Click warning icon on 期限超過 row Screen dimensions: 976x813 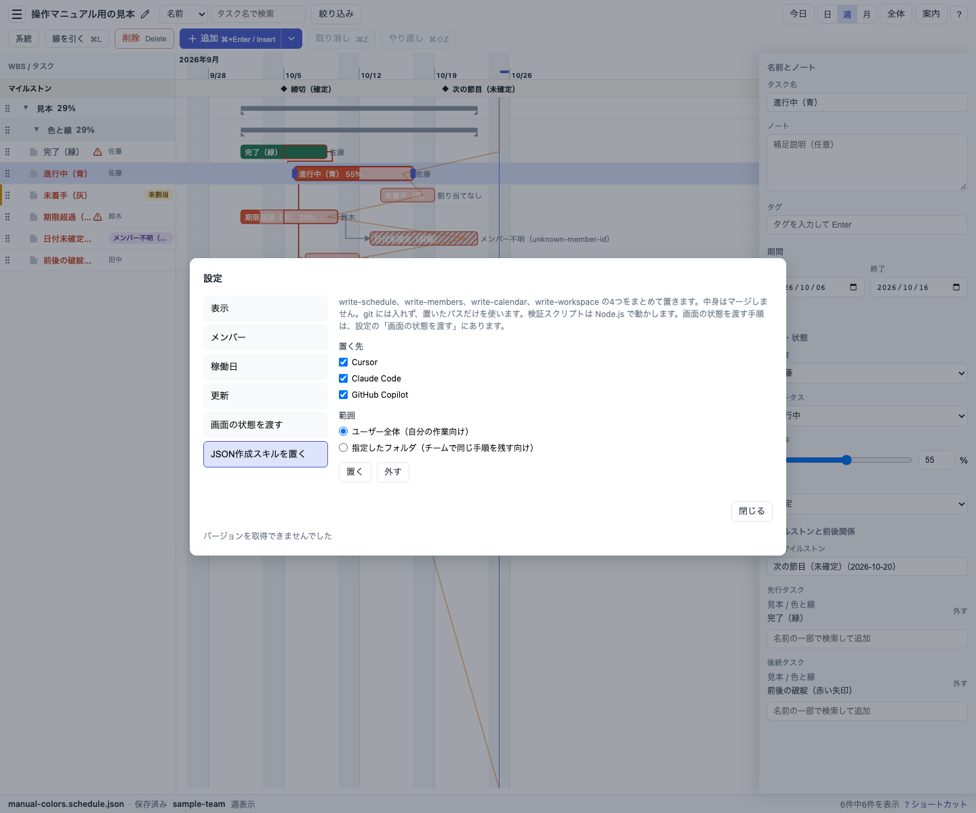(98, 217)
